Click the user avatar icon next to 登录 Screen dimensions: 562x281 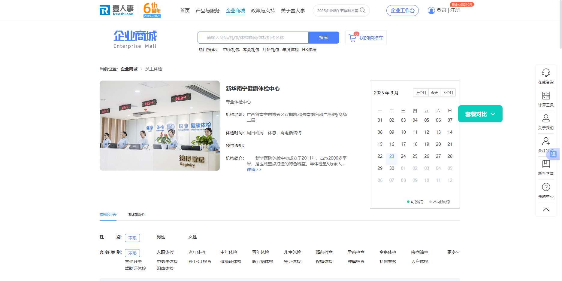(x=431, y=11)
